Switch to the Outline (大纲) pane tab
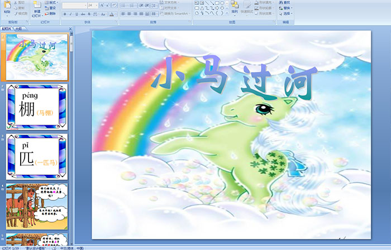The height and width of the screenshot is (250, 391). click(18, 29)
